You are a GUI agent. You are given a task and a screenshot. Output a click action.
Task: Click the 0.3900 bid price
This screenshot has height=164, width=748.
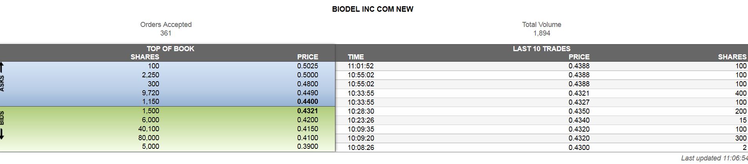click(x=308, y=146)
